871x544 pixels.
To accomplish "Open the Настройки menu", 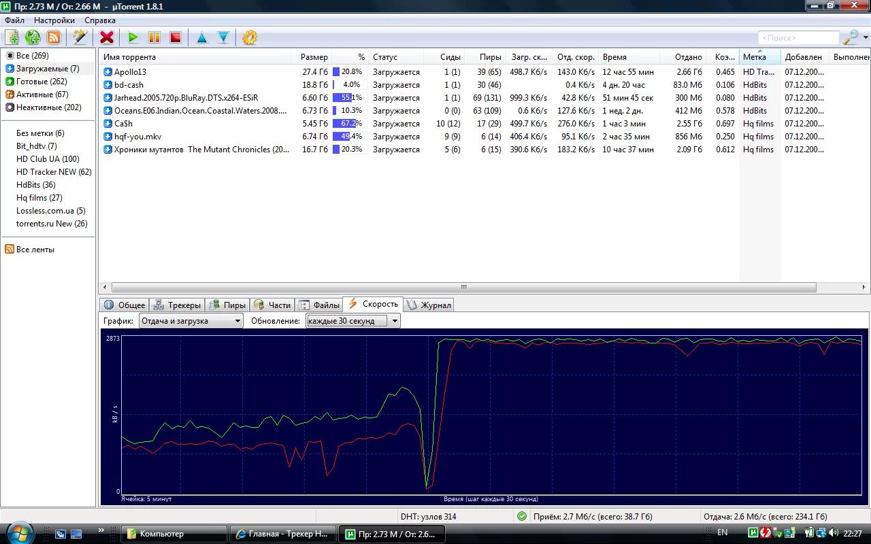I will coord(54,20).
